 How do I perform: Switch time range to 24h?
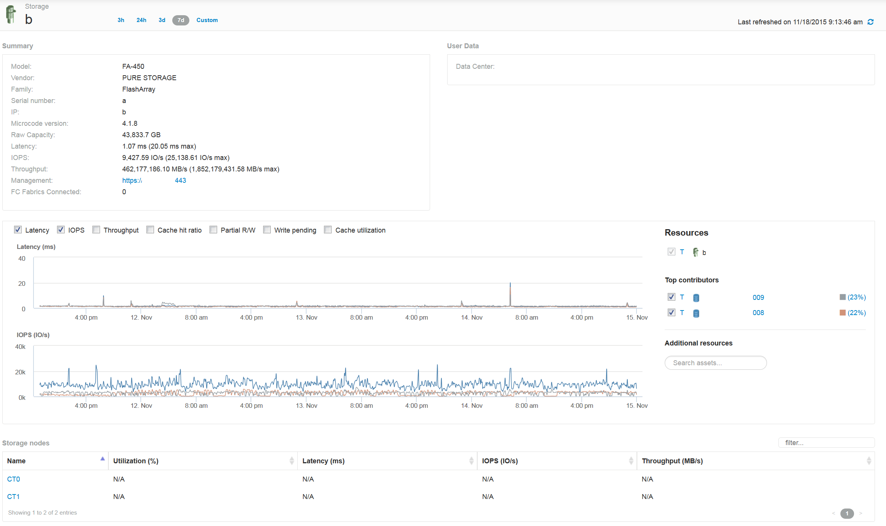141,20
